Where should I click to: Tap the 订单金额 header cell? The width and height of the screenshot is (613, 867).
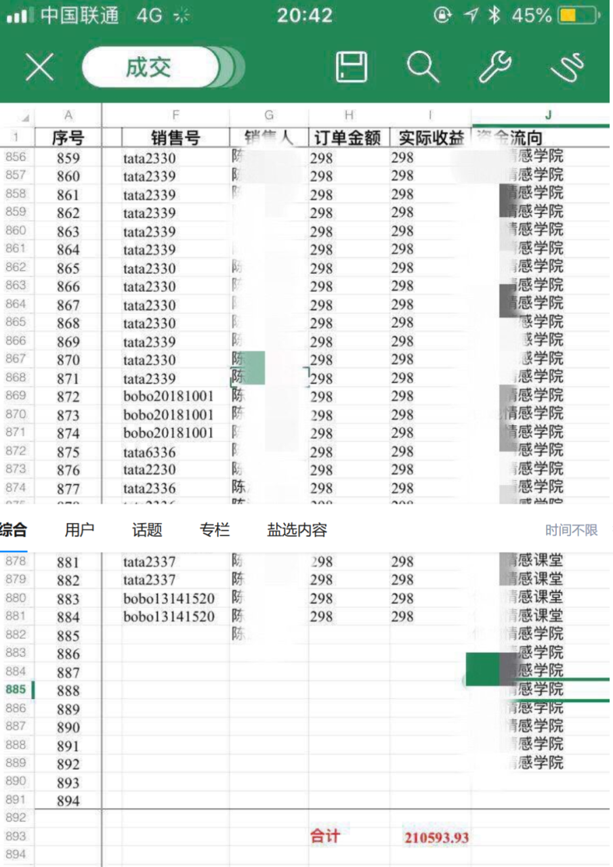click(349, 138)
